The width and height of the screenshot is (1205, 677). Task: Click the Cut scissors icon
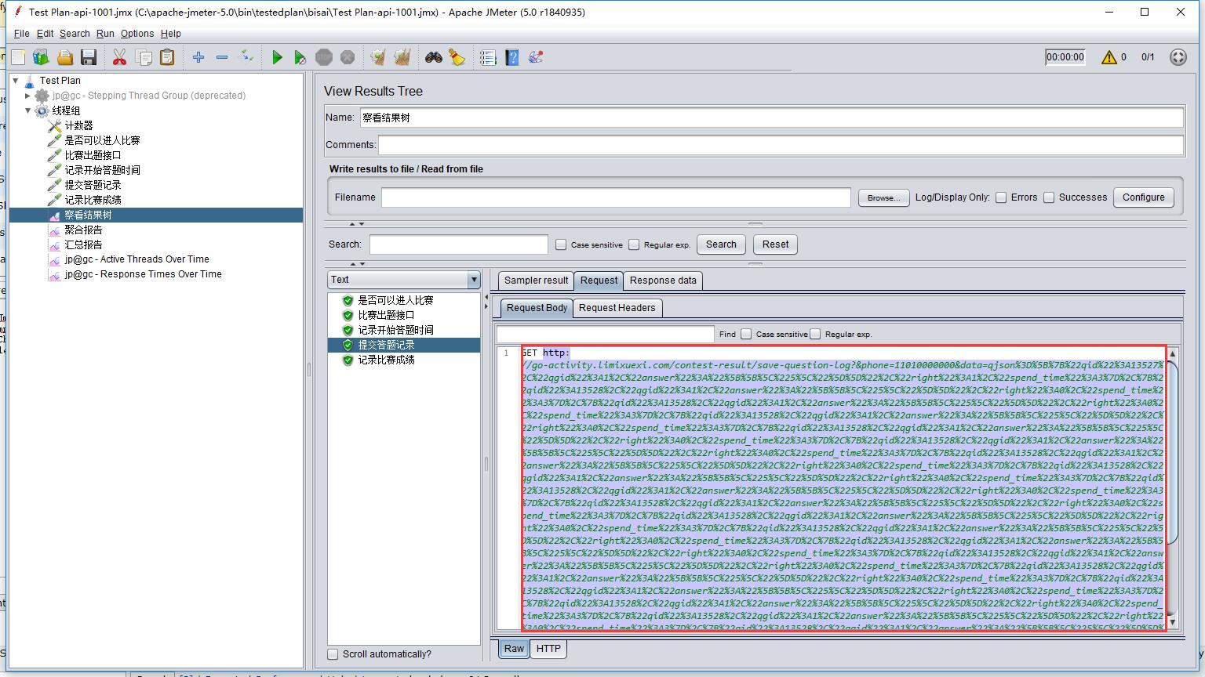pyautogui.click(x=119, y=57)
